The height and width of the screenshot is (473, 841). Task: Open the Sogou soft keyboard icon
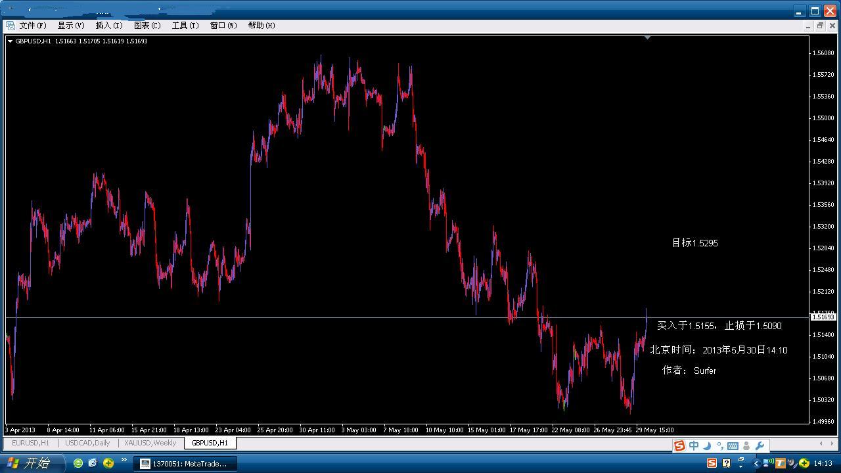pyautogui.click(x=733, y=446)
